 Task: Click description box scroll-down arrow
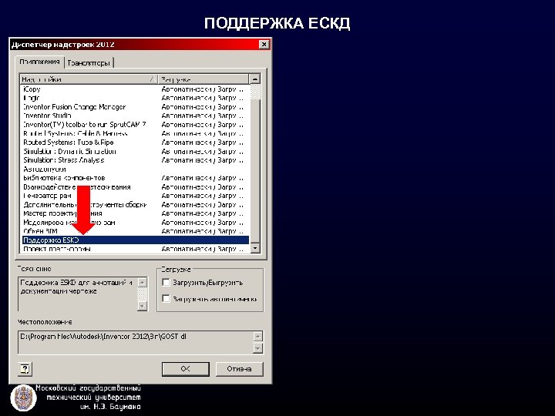coord(142,306)
